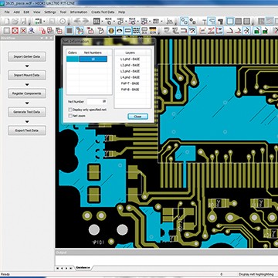278x278 pixels.
Task: Toggle Display only specified net checkbox
Action: pos(70,110)
